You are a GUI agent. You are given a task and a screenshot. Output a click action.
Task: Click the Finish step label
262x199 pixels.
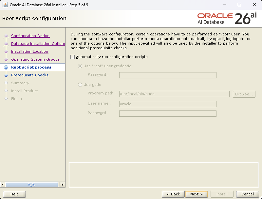click(x=17, y=99)
